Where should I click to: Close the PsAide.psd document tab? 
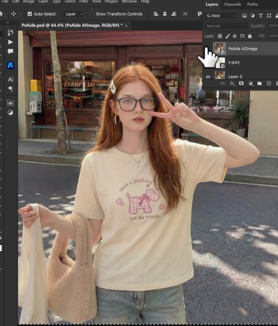[126, 26]
